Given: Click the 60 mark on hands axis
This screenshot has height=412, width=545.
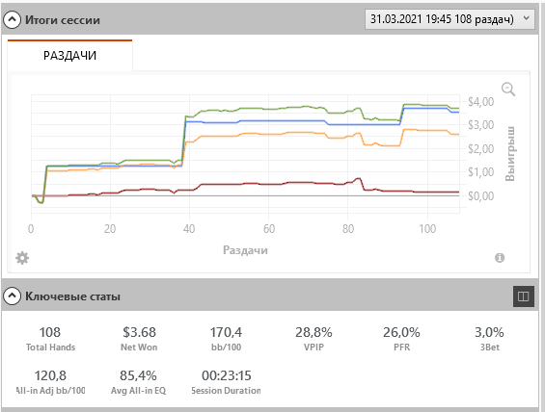Looking at the screenshot, I should [x=269, y=229].
